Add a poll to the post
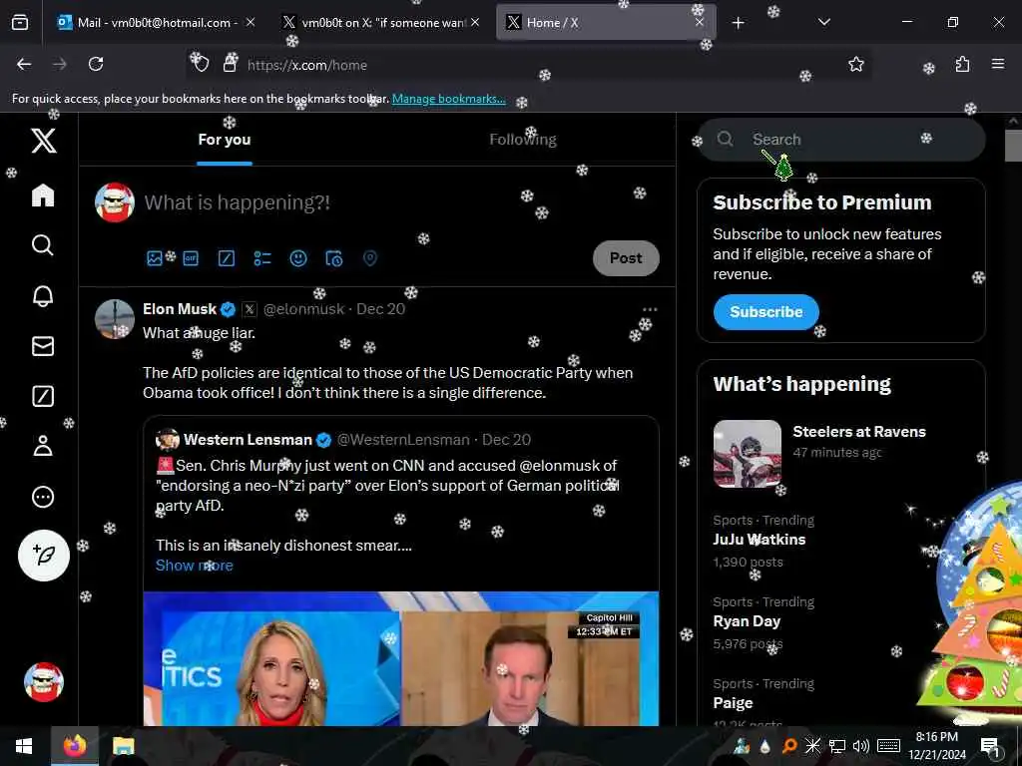The width and height of the screenshot is (1022, 766). click(262, 258)
